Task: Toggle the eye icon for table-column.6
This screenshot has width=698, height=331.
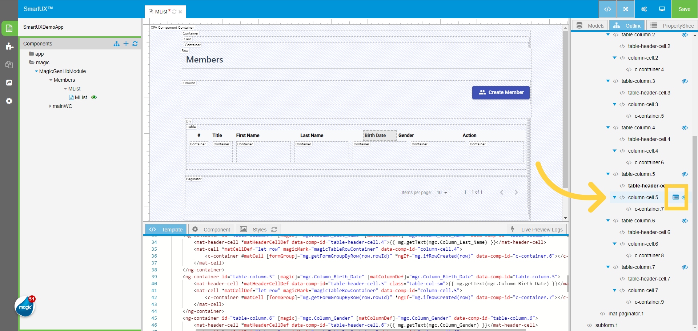Action: click(685, 221)
